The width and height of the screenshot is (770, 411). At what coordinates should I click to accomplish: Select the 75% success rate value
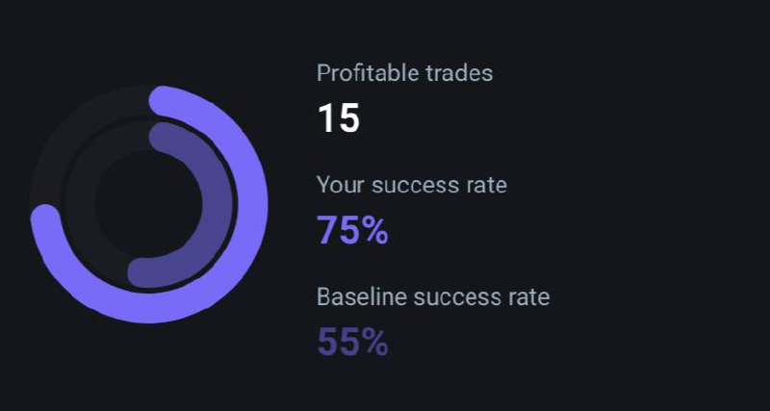(352, 230)
